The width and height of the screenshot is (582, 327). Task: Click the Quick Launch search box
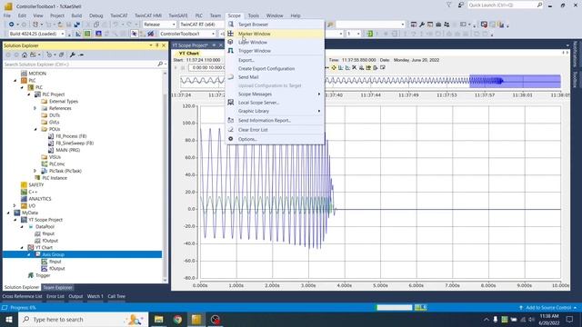point(506,5)
